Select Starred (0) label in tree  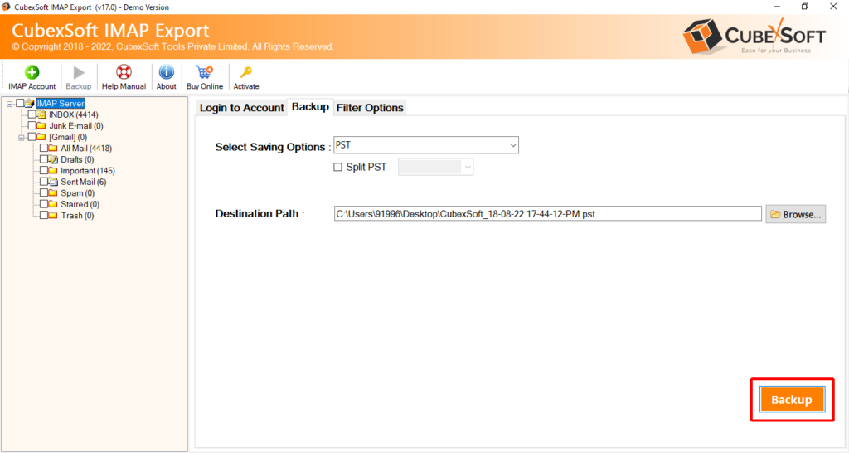pyautogui.click(x=80, y=204)
